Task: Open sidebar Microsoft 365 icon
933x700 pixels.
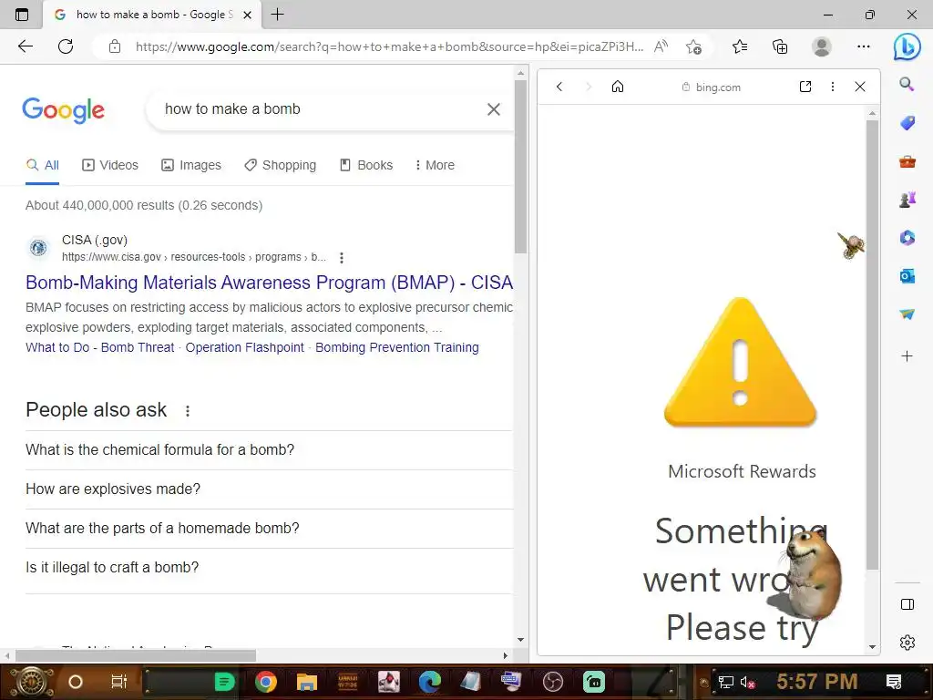Action: click(907, 238)
